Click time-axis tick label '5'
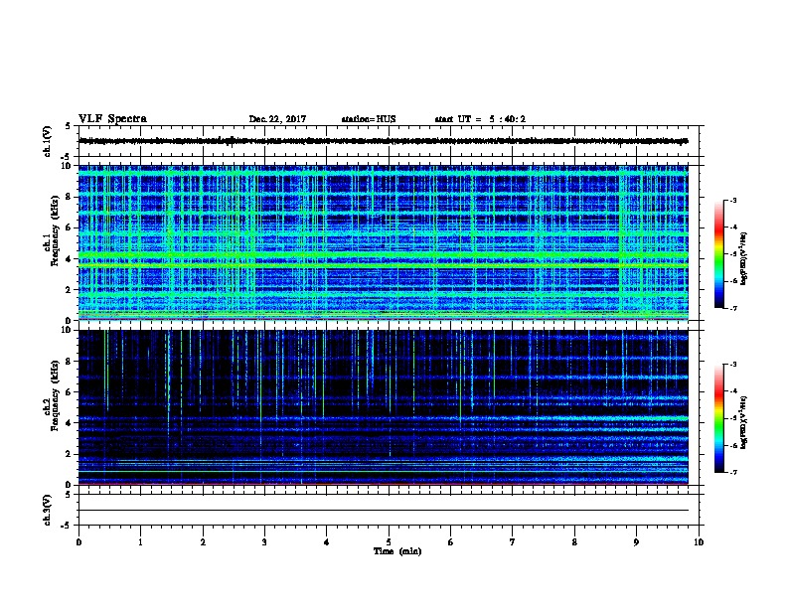Screen dimensions: 787x608 [389, 541]
